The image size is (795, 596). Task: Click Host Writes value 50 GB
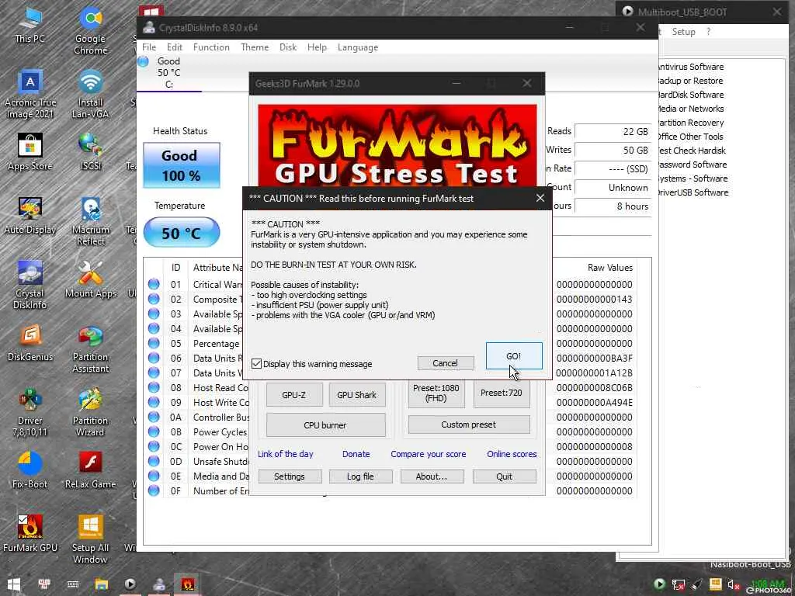[x=613, y=150]
